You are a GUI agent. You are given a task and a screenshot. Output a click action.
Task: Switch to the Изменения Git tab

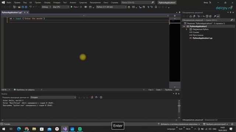point(211,120)
